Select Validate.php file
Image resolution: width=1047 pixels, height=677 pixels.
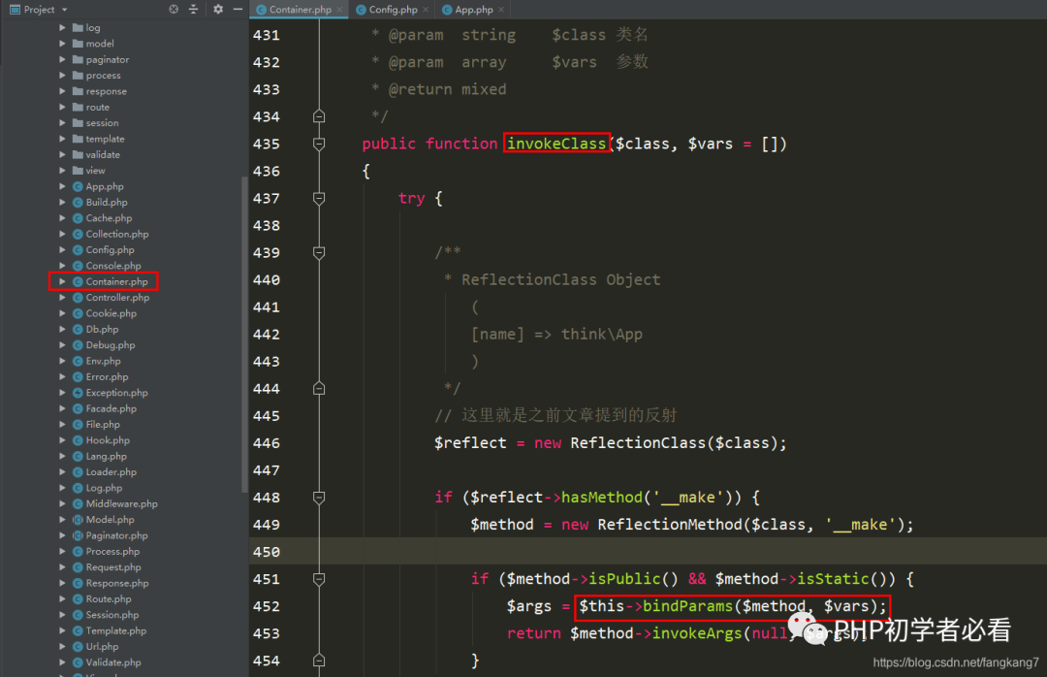(112, 662)
